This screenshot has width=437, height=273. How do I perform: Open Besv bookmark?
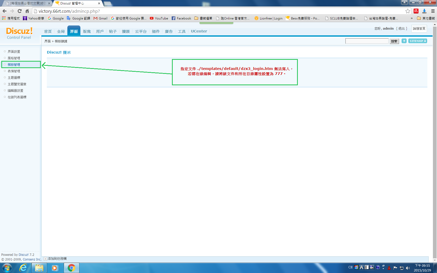click(x=303, y=18)
